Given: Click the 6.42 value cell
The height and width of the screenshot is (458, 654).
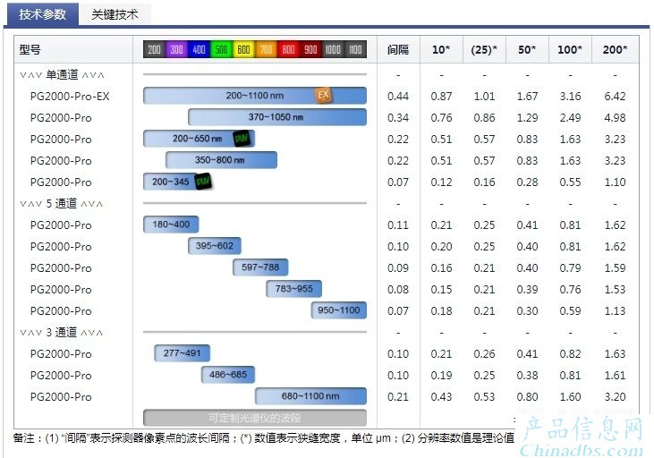Looking at the screenshot, I should coord(616,97).
